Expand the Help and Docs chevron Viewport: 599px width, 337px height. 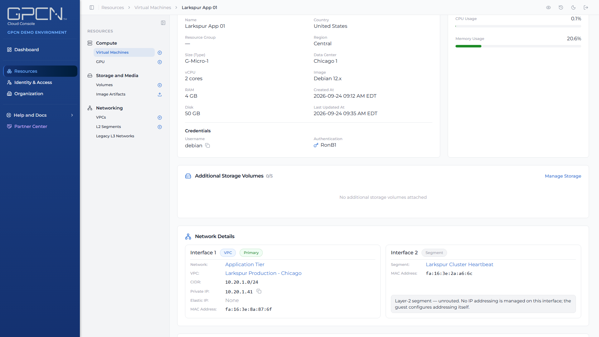[72, 115]
